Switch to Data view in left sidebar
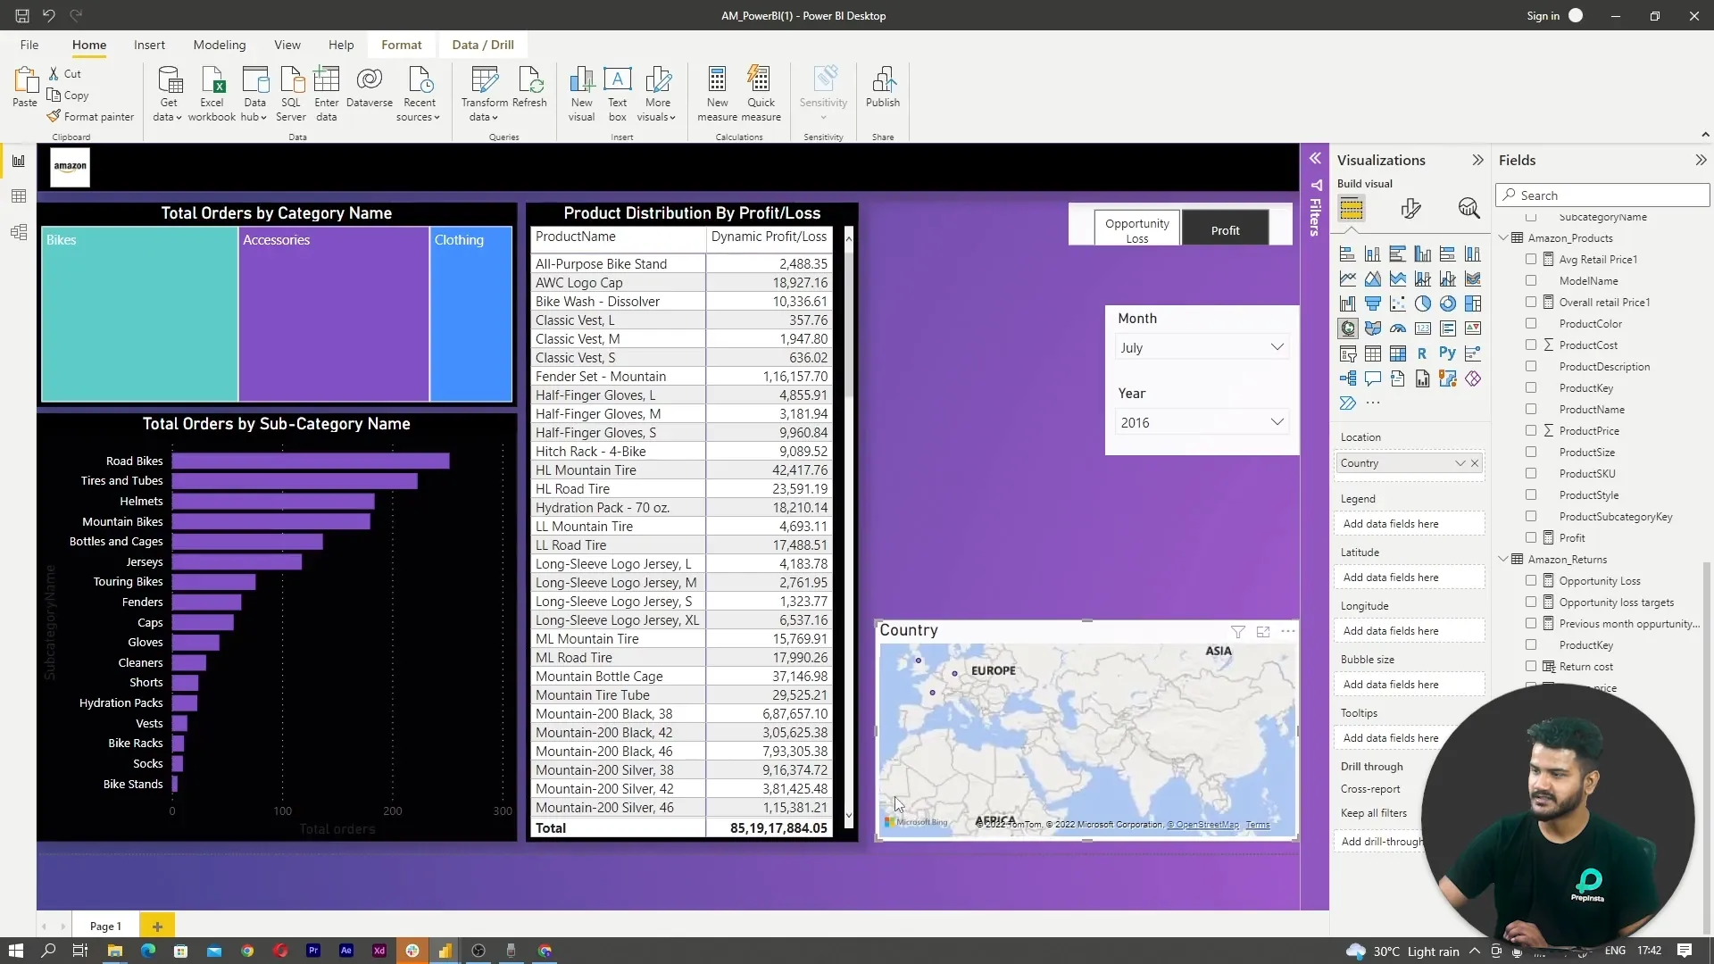 [x=19, y=196]
